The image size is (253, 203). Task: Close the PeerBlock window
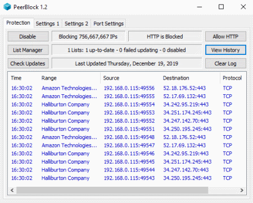pyautogui.click(x=243, y=7)
